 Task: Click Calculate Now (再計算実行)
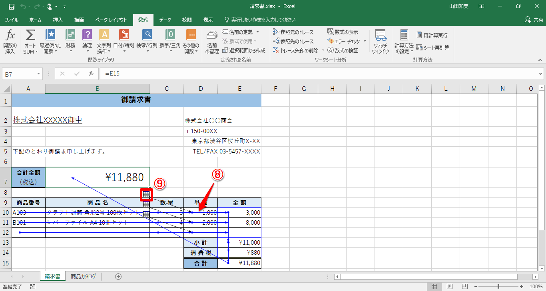(432, 35)
